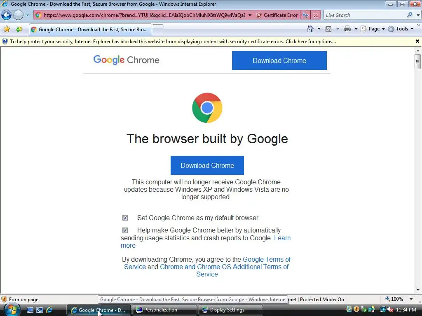Click into the Live Search box
This screenshot has height=316, width=422.
365,15
